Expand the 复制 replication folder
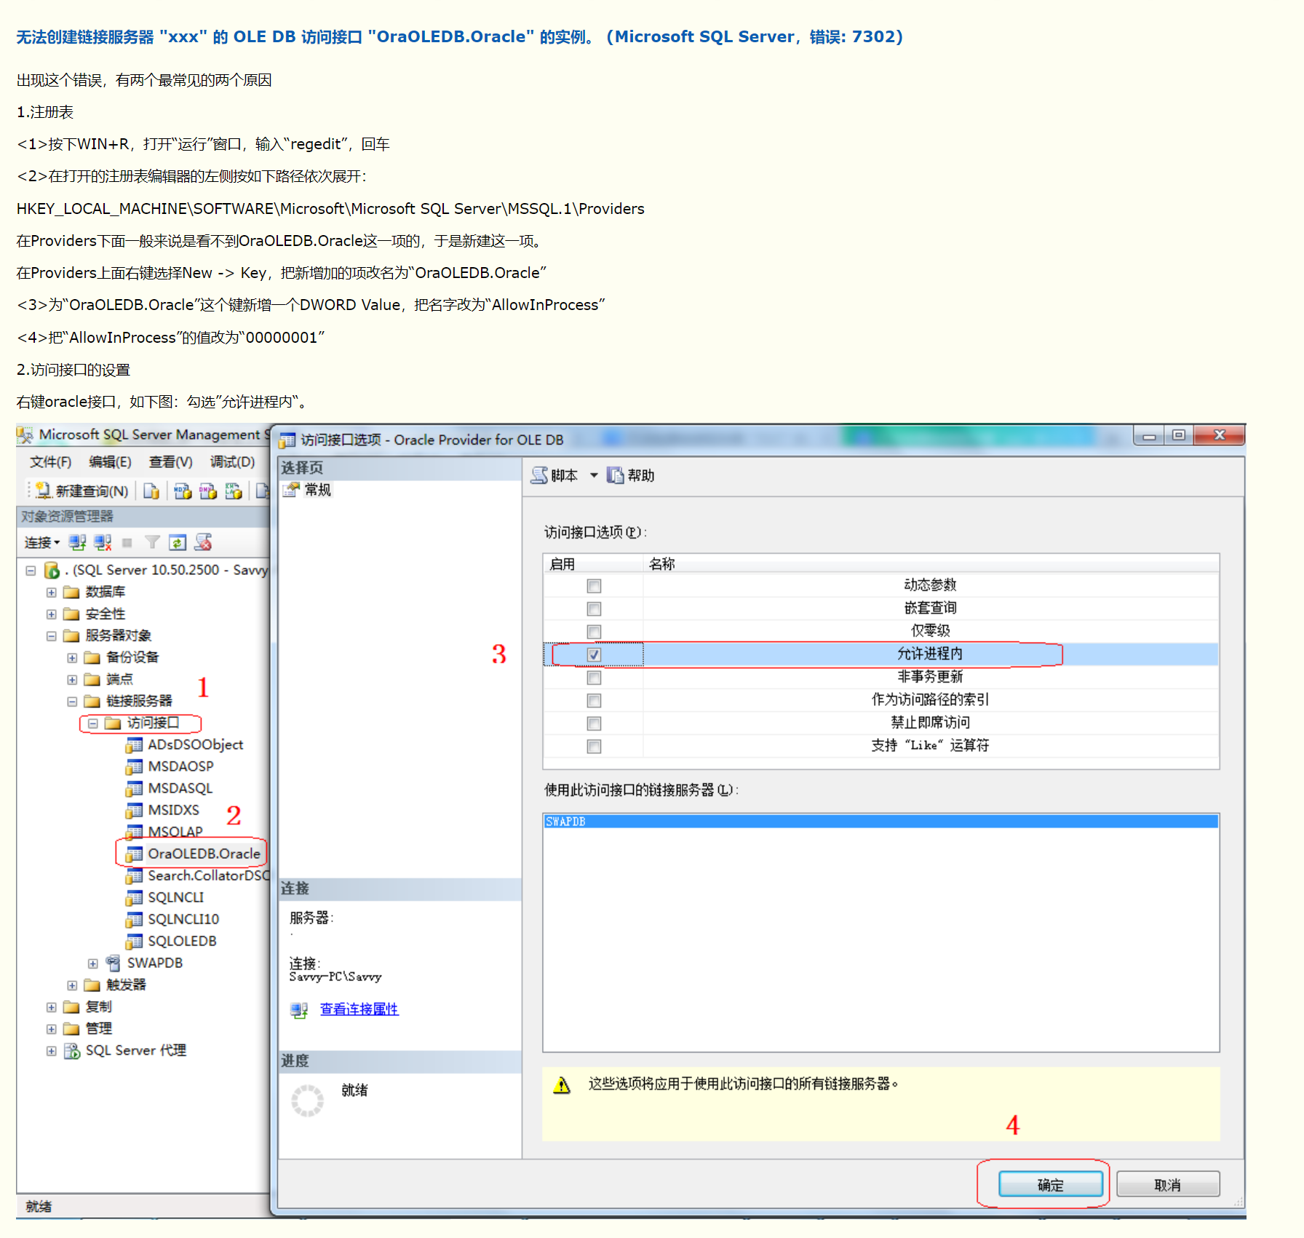Screen dimensions: 1304x1238 [x=51, y=1007]
